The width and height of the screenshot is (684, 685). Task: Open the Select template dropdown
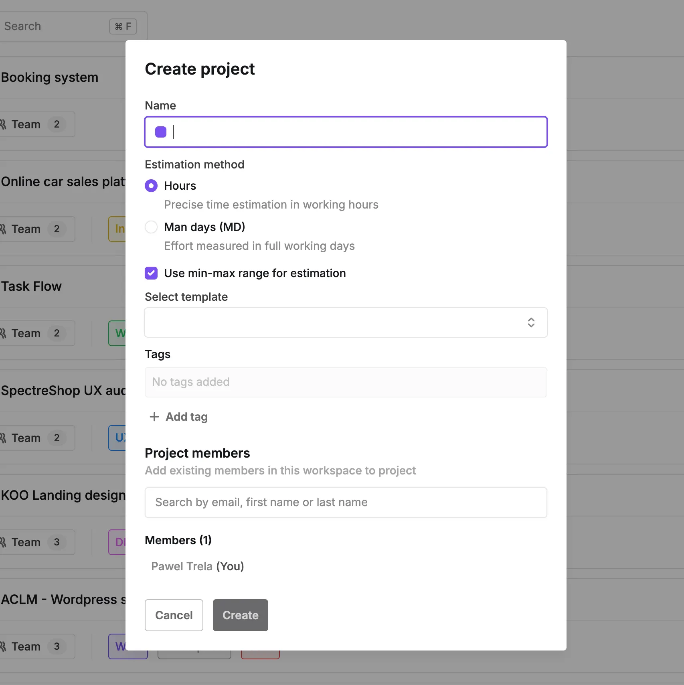click(x=337, y=322)
